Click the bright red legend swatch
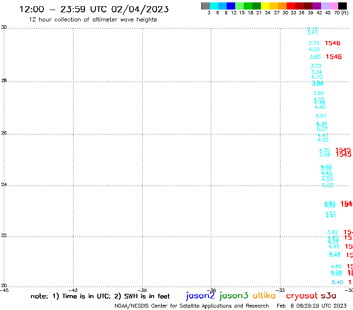This screenshot has width=353, height=310. (291, 6)
